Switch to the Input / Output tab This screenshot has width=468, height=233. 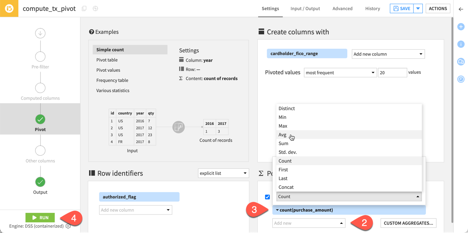305,8
